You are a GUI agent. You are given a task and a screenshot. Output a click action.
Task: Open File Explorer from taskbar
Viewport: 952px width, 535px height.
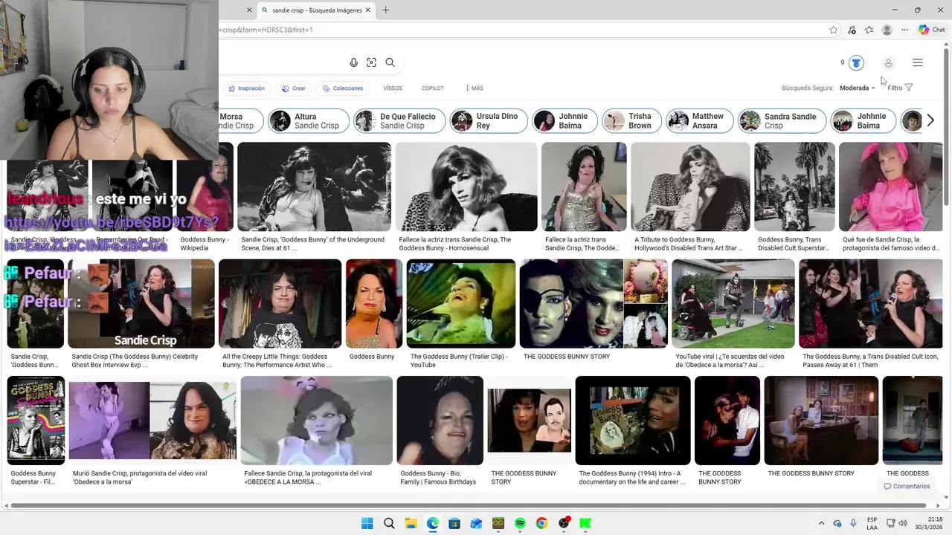(x=411, y=523)
